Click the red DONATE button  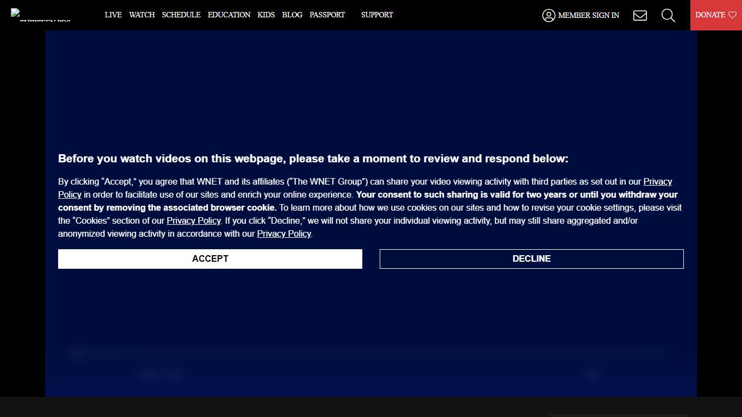[716, 15]
